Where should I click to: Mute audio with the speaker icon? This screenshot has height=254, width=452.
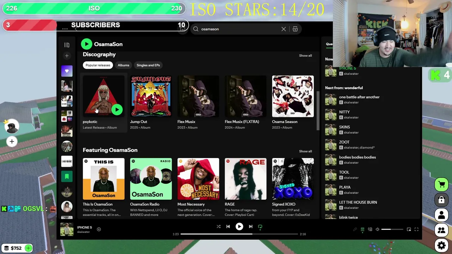point(377,229)
